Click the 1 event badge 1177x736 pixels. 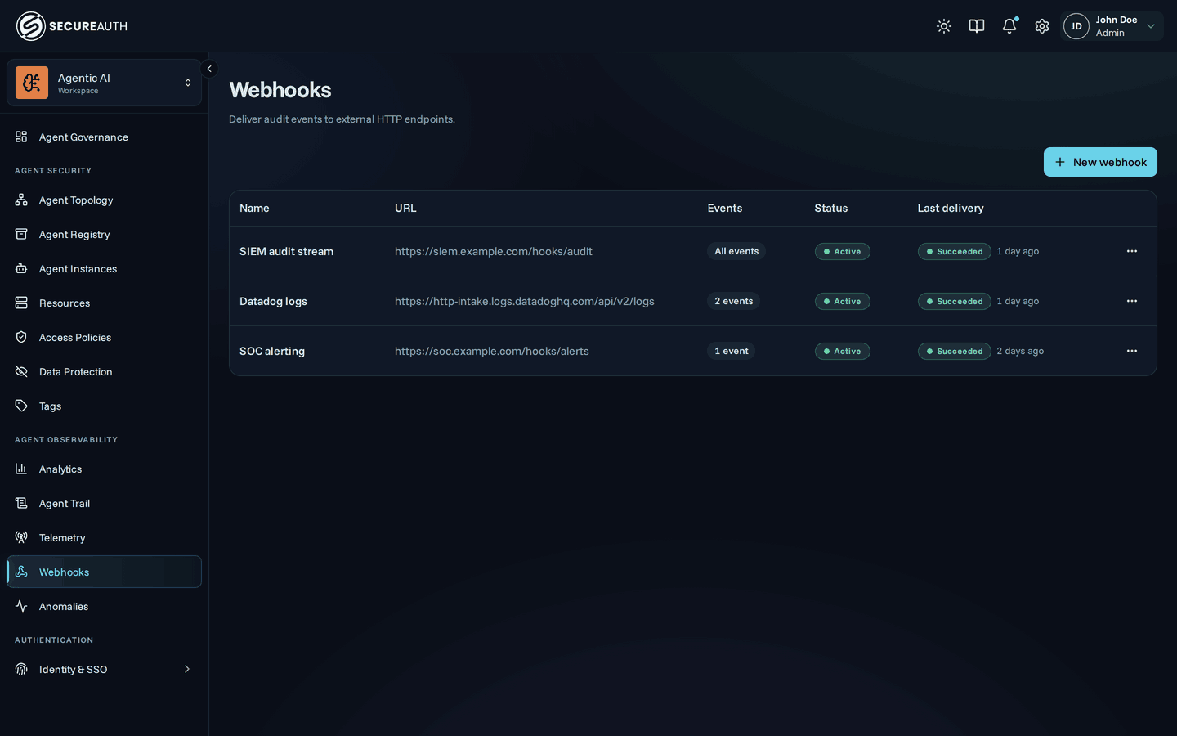pos(732,351)
